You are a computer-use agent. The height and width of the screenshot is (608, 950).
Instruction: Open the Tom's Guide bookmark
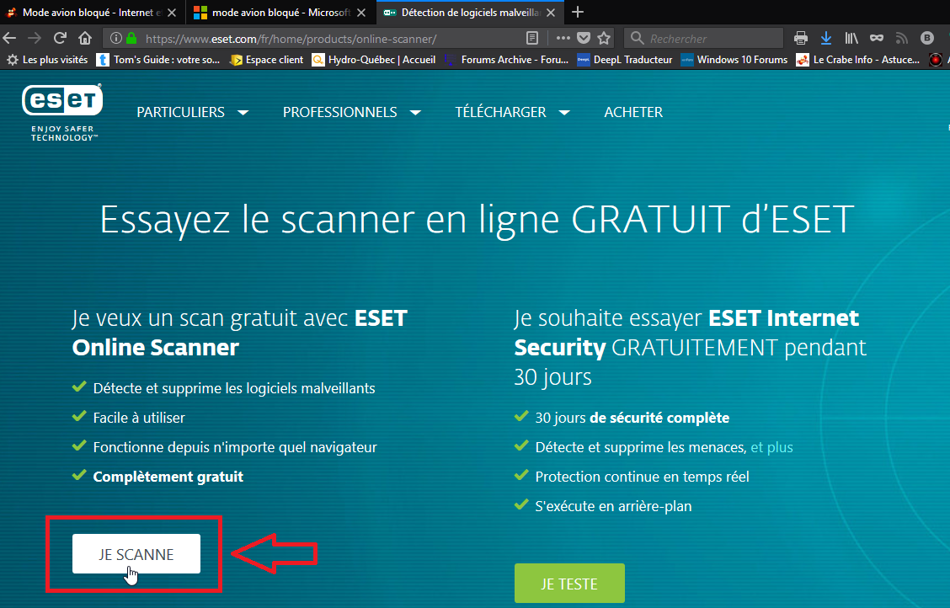pyautogui.click(x=158, y=59)
